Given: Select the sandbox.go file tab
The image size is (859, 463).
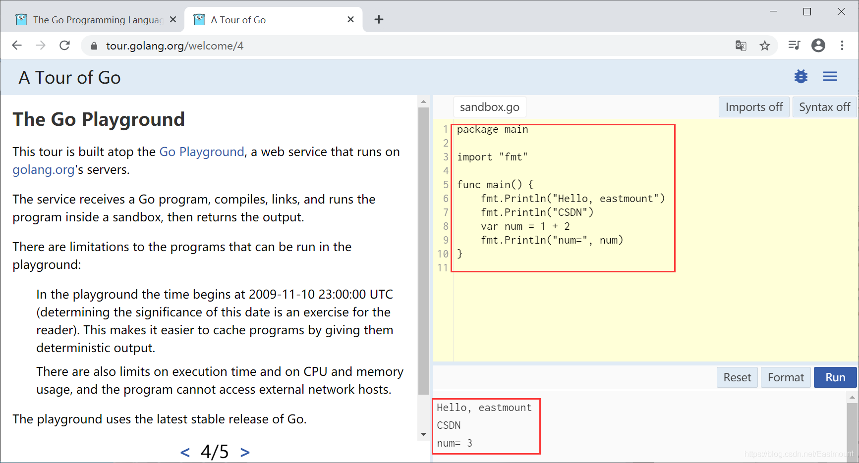Looking at the screenshot, I should [x=490, y=107].
